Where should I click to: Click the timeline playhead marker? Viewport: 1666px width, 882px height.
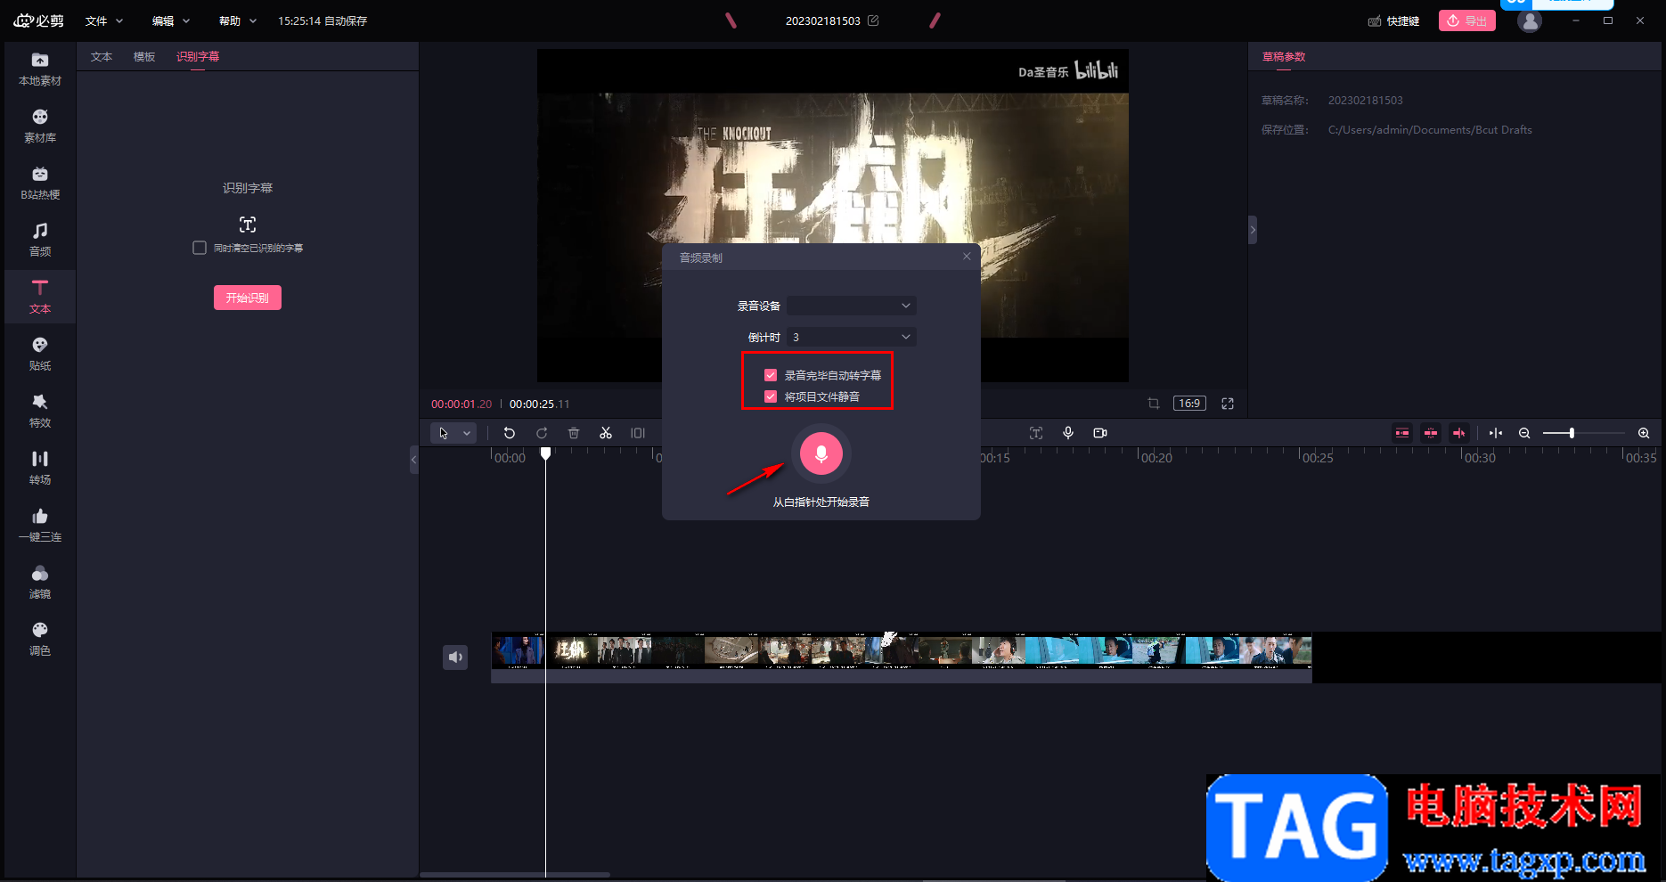click(x=546, y=453)
